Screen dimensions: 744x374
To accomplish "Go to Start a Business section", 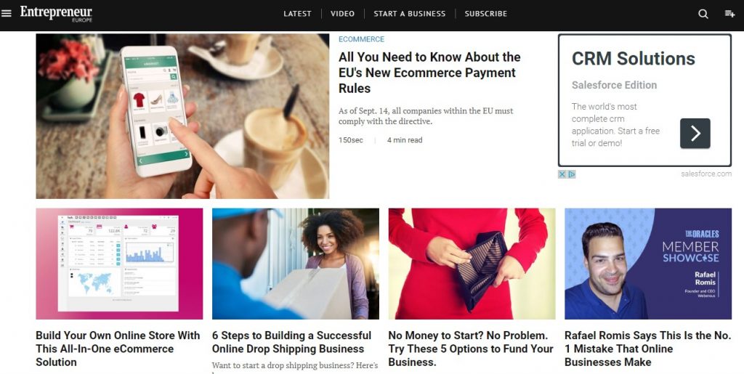I will (x=410, y=14).
